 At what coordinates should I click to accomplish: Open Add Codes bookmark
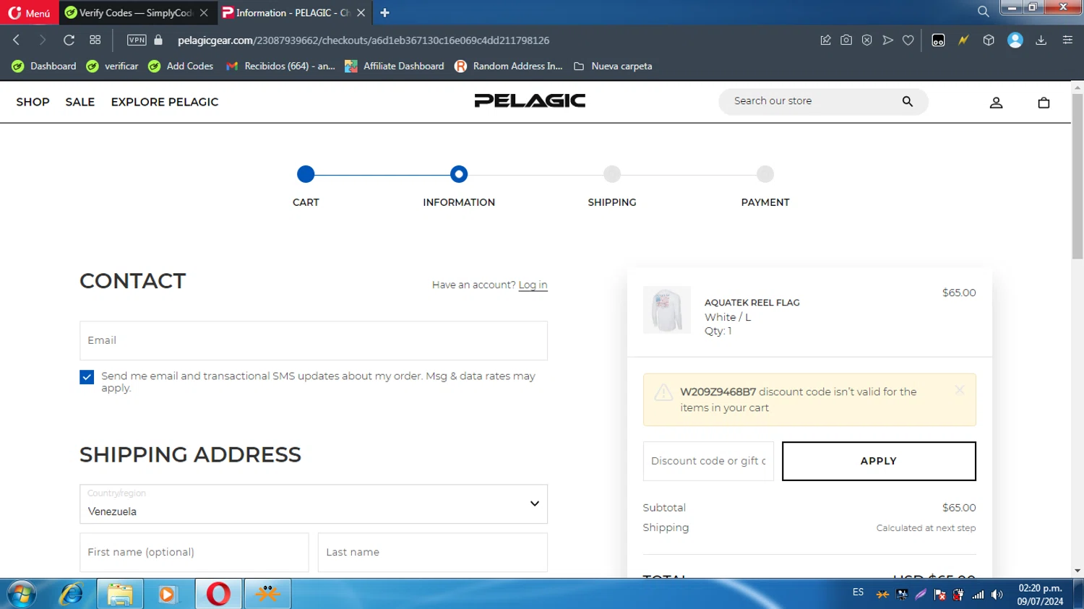click(x=181, y=66)
